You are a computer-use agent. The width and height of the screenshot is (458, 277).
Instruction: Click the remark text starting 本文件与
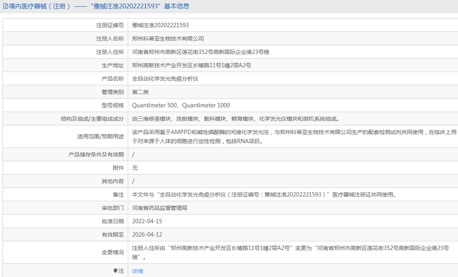264,195
